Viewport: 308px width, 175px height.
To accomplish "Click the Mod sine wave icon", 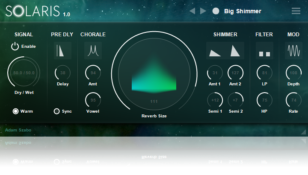I will tap(293, 50).
